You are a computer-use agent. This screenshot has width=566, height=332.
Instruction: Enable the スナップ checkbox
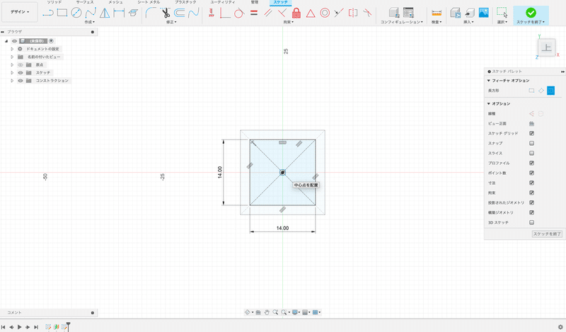531,143
